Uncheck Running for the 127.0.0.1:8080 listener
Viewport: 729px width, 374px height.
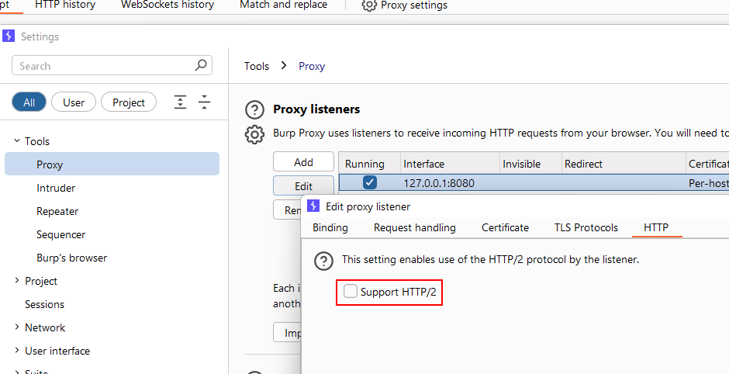tap(370, 183)
